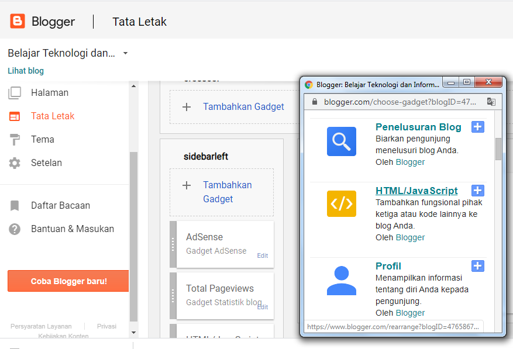Click Edit on the AdSense gadget
The image size is (513, 349).
pyautogui.click(x=263, y=255)
